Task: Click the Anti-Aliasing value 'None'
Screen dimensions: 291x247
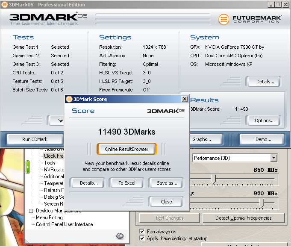Action: 148,56
